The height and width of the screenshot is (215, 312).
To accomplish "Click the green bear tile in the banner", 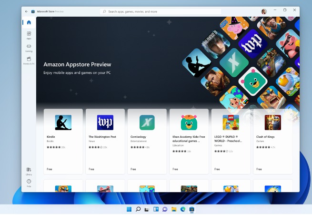I will [x=253, y=82].
